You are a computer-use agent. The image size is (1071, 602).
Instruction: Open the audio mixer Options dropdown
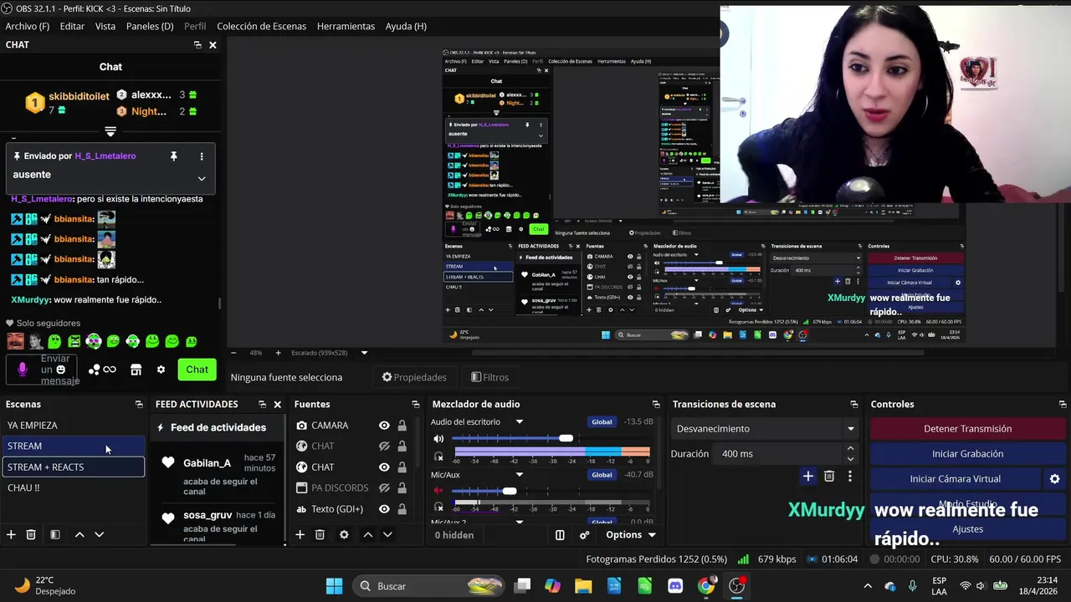631,535
